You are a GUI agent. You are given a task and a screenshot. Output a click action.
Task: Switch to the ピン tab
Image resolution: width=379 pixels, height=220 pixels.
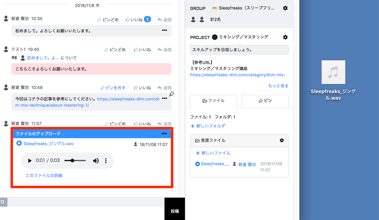265,101
